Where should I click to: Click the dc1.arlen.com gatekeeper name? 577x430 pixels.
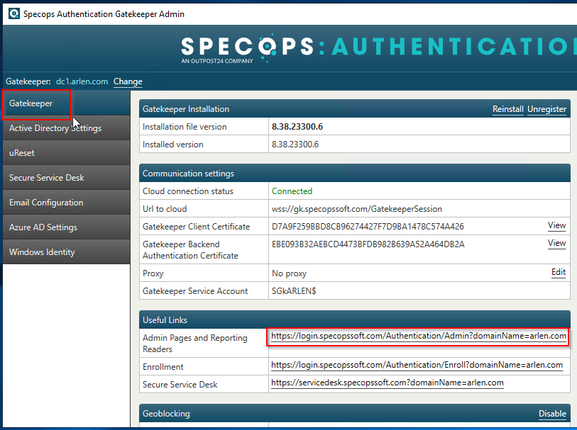pos(82,81)
